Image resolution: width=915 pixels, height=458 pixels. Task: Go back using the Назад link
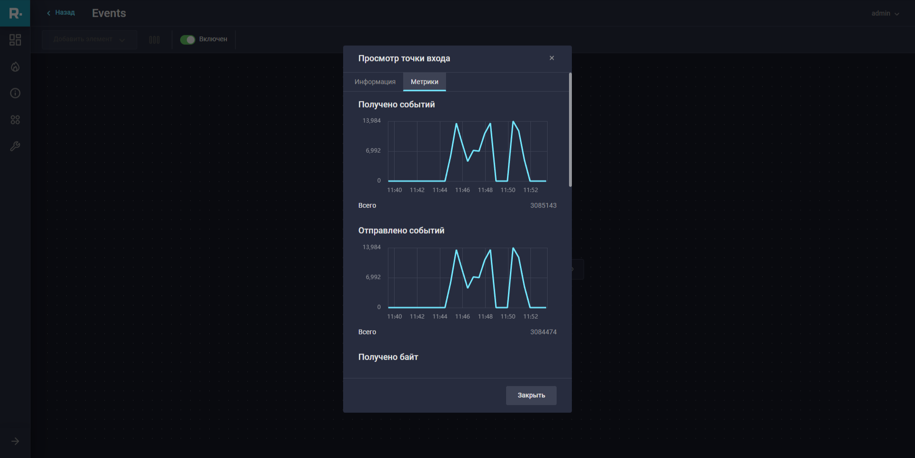[x=61, y=13]
